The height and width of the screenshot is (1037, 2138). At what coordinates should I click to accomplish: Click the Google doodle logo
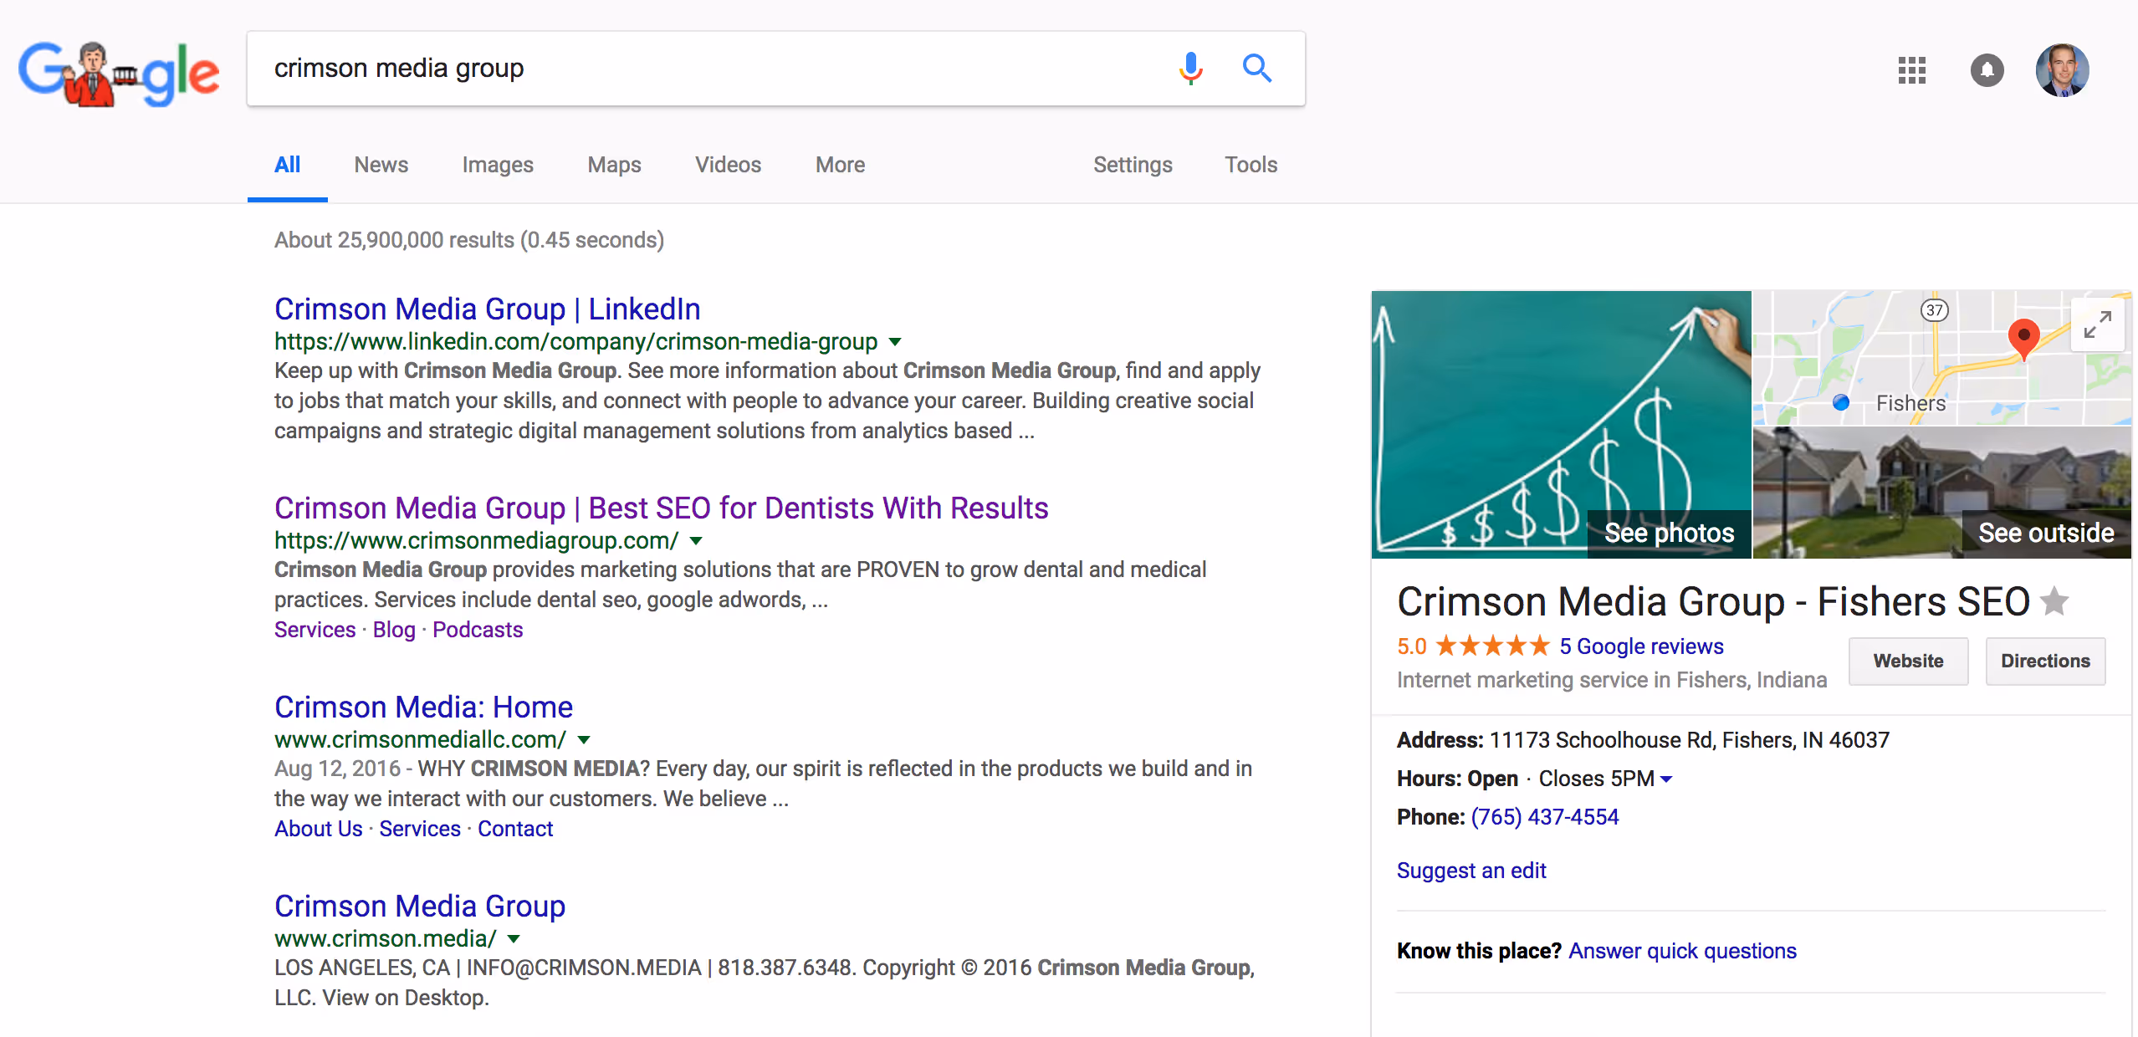120,74
